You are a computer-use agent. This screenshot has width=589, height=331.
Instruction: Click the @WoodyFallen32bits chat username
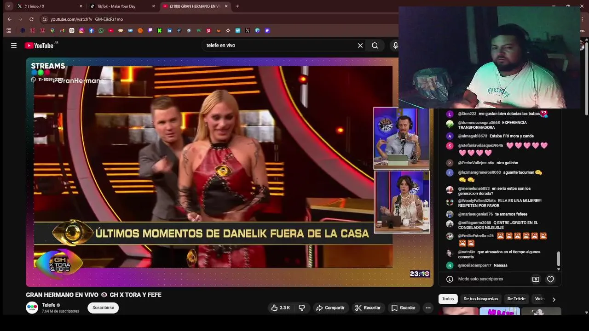pos(477,201)
